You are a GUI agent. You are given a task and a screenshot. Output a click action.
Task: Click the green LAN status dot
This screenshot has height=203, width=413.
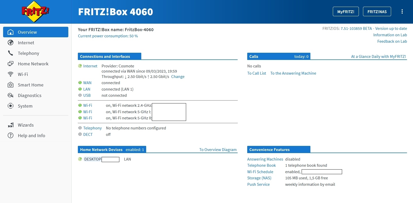80,89
